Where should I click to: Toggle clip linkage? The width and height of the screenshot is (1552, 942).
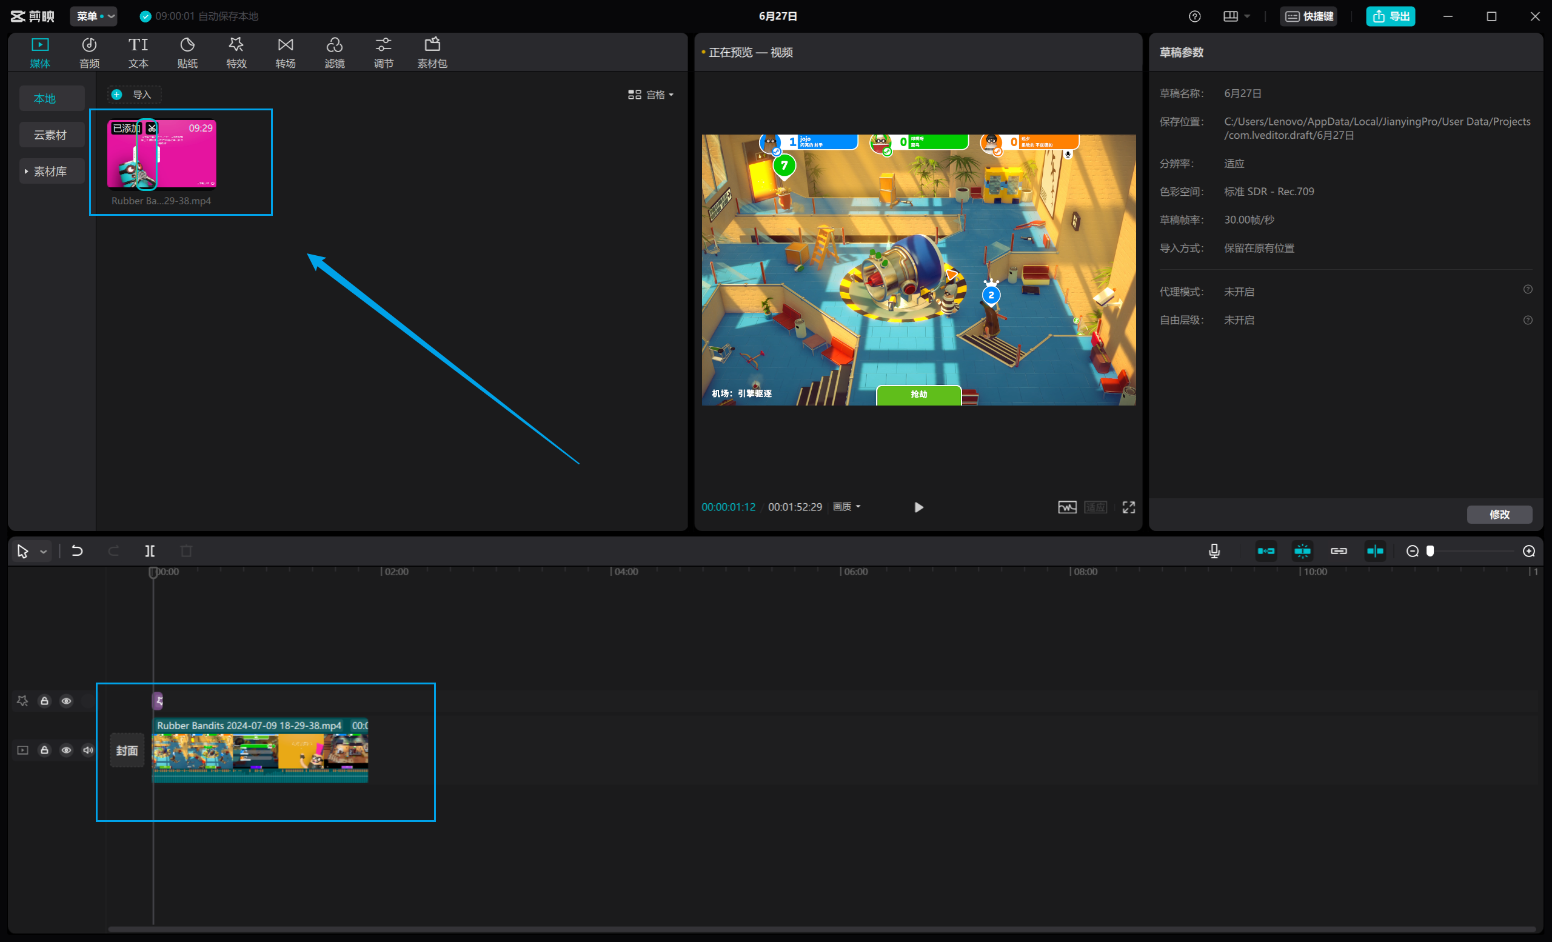[1339, 551]
